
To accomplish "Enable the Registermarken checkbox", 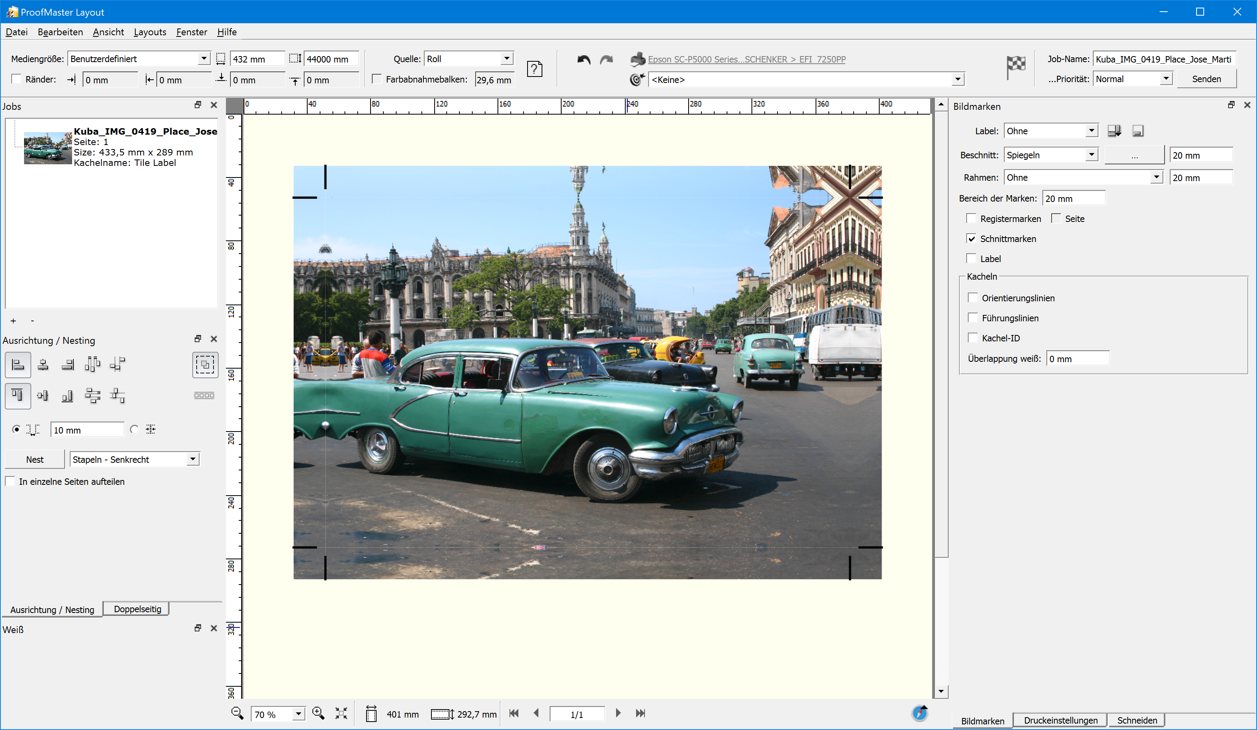I will pos(971,218).
